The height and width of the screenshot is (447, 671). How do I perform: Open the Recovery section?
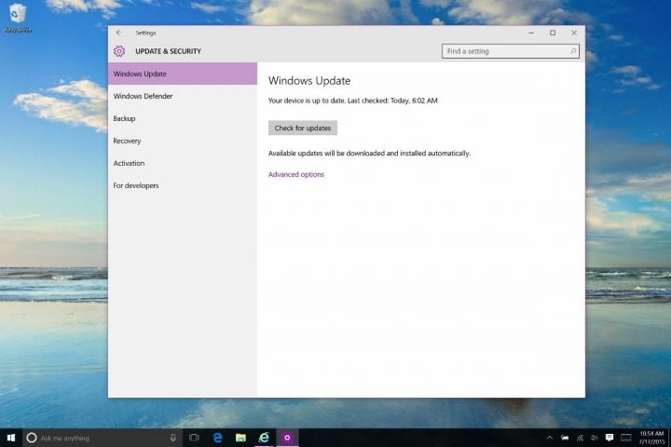tap(183, 141)
